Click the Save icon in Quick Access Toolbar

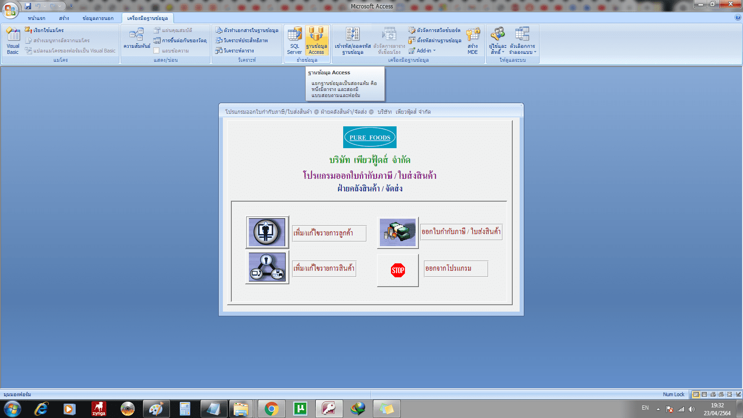28,6
